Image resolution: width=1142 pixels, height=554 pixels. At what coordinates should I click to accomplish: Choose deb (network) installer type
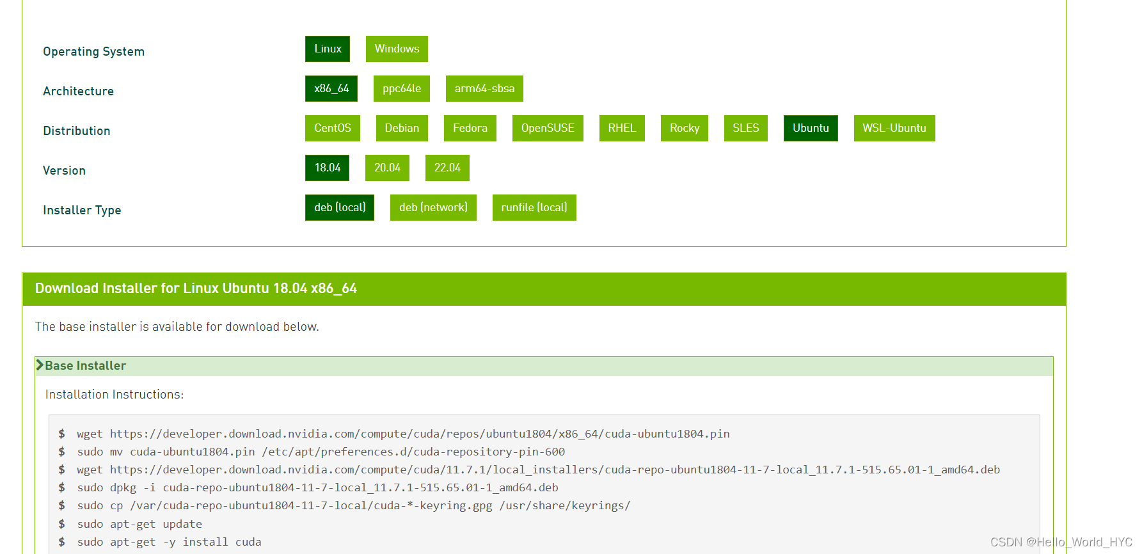coord(433,207)
